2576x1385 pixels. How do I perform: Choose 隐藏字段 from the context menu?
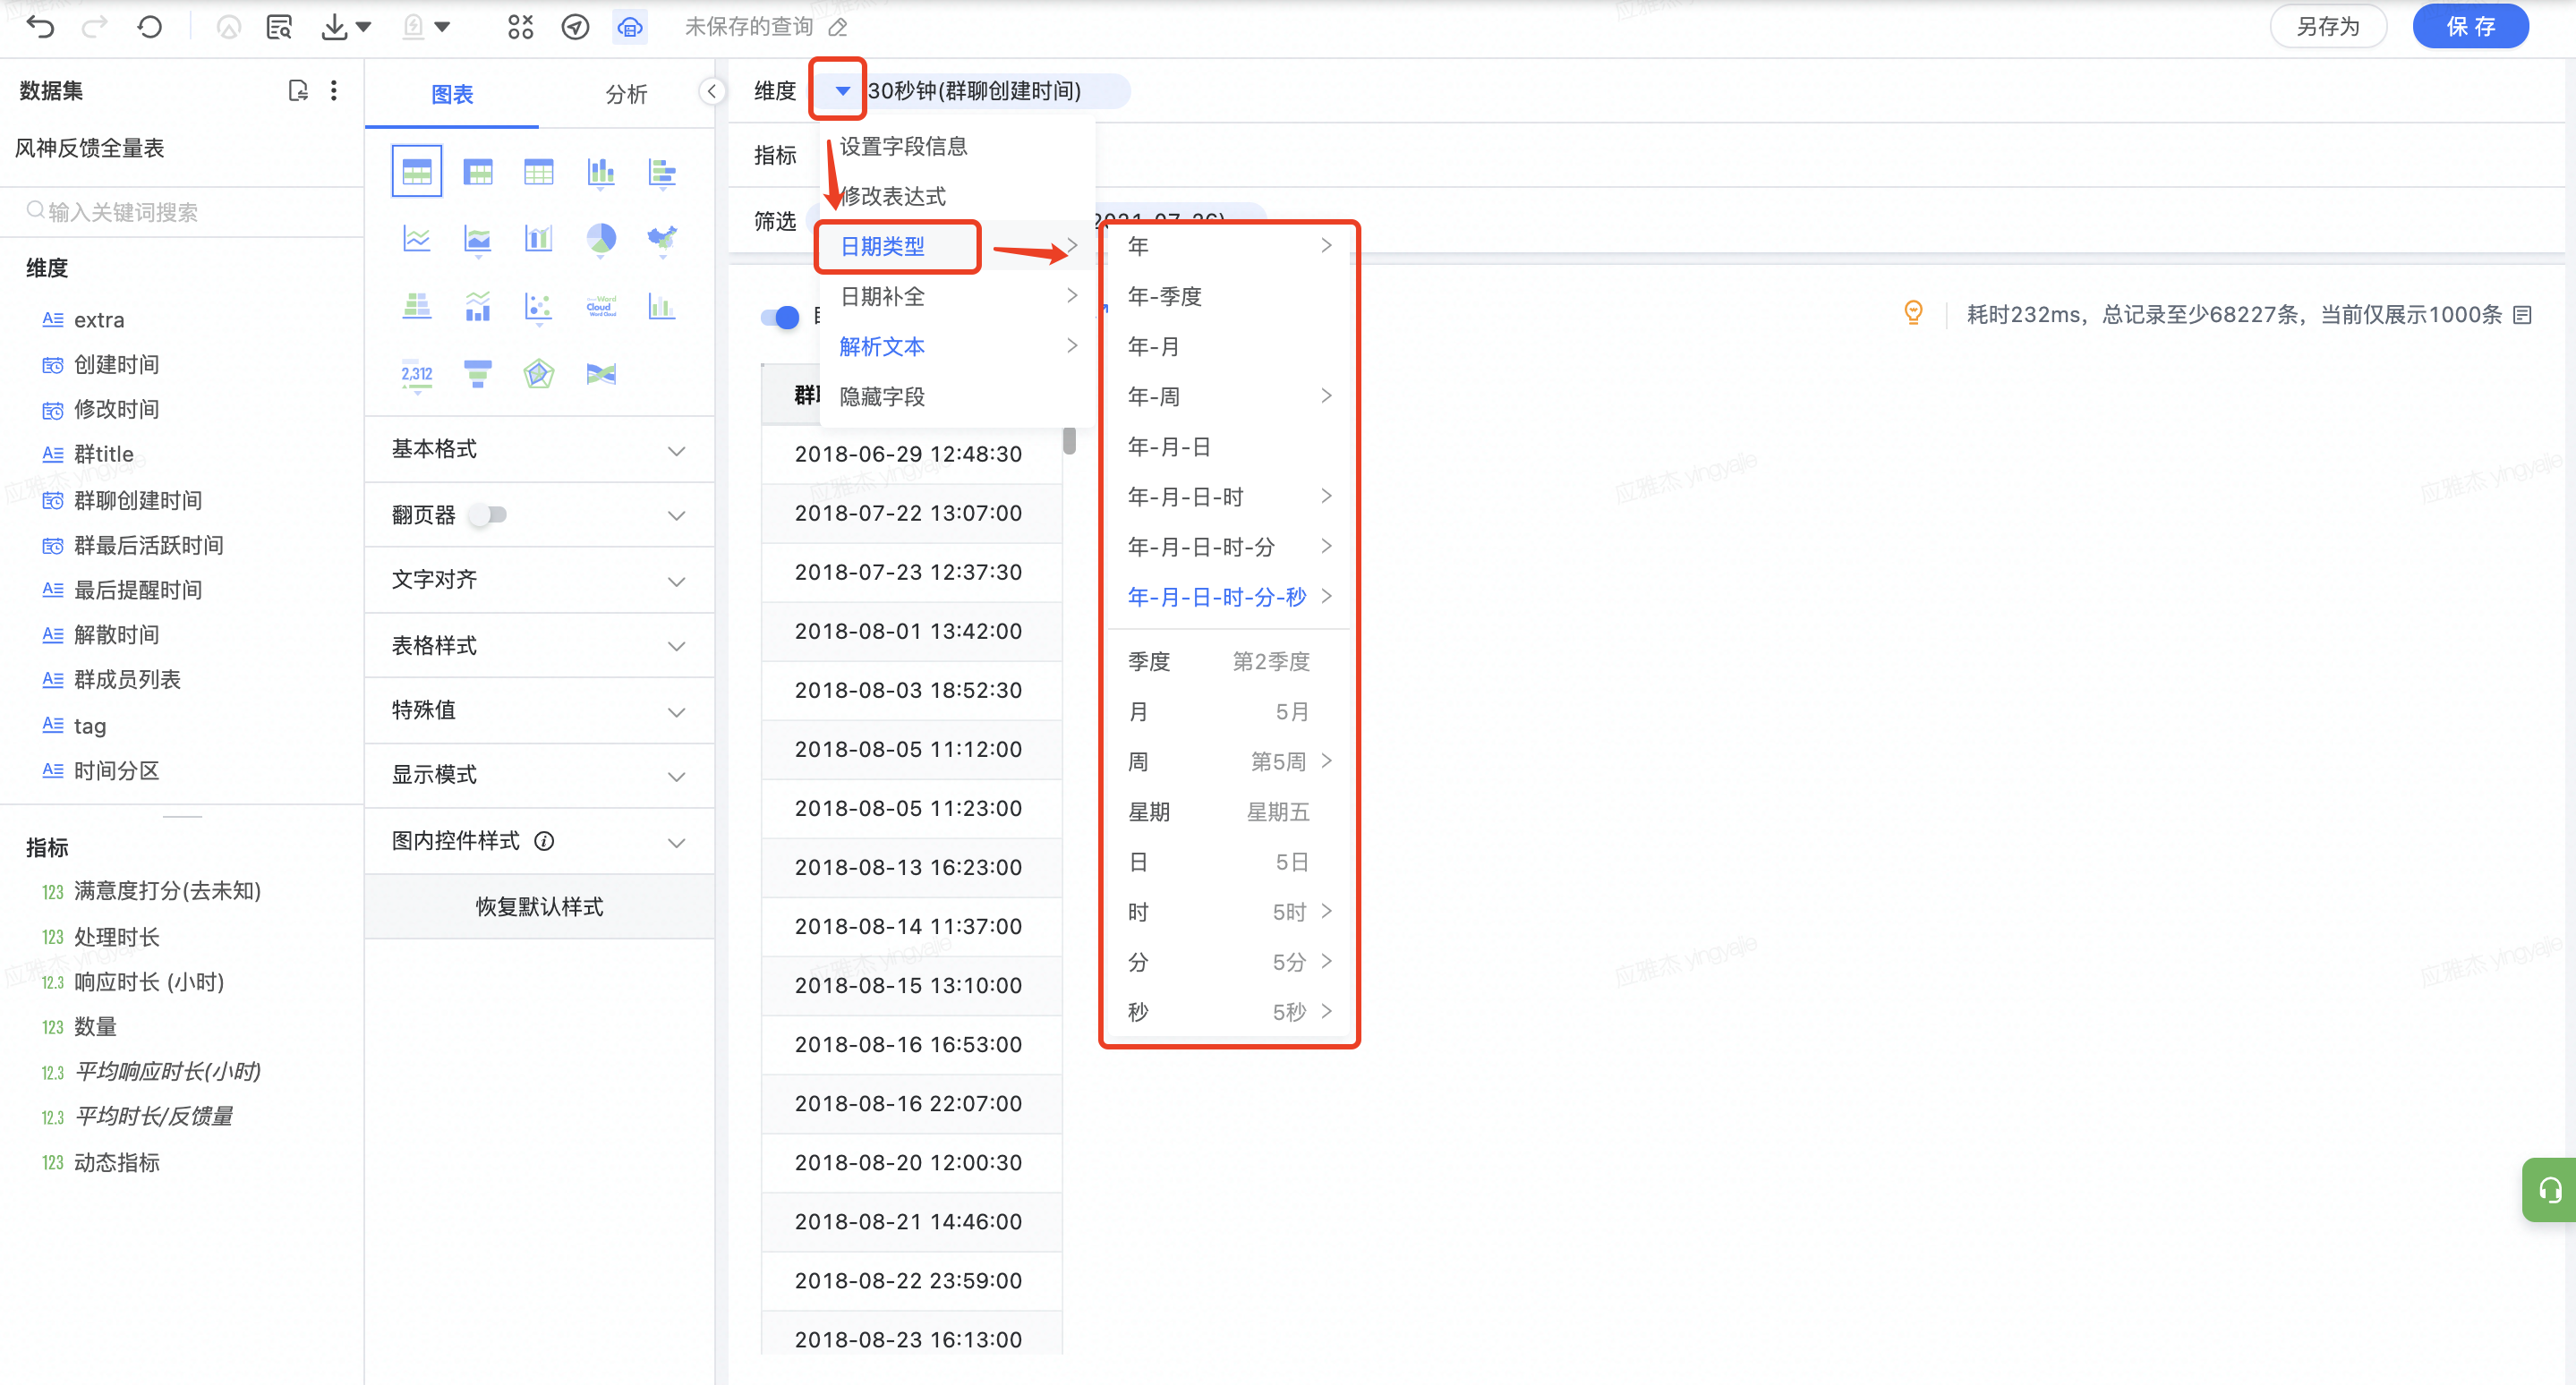pyautogui.click(x=882, y=396)
